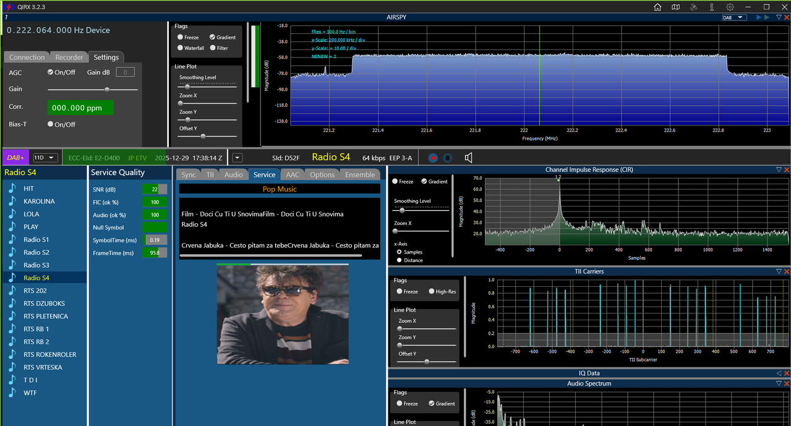791x426 pixels.
Task: Open the map view icon
Action: [676, 7]
